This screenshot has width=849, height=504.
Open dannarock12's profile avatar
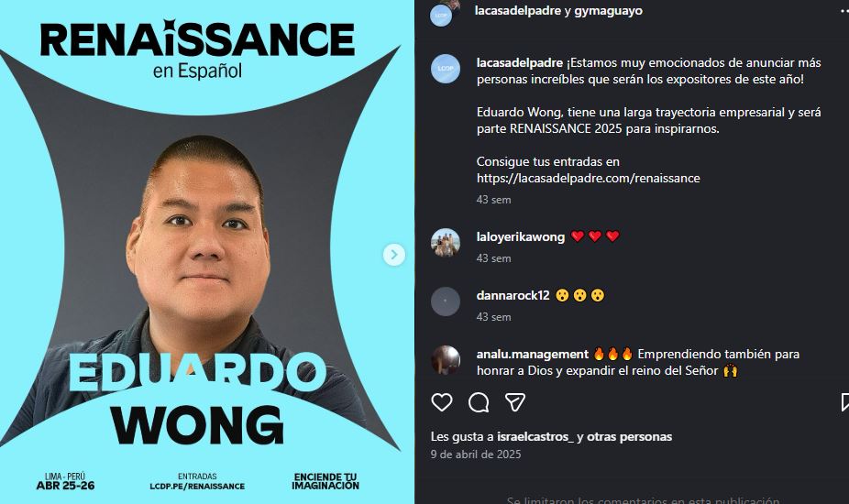click(x=445, y=301)
